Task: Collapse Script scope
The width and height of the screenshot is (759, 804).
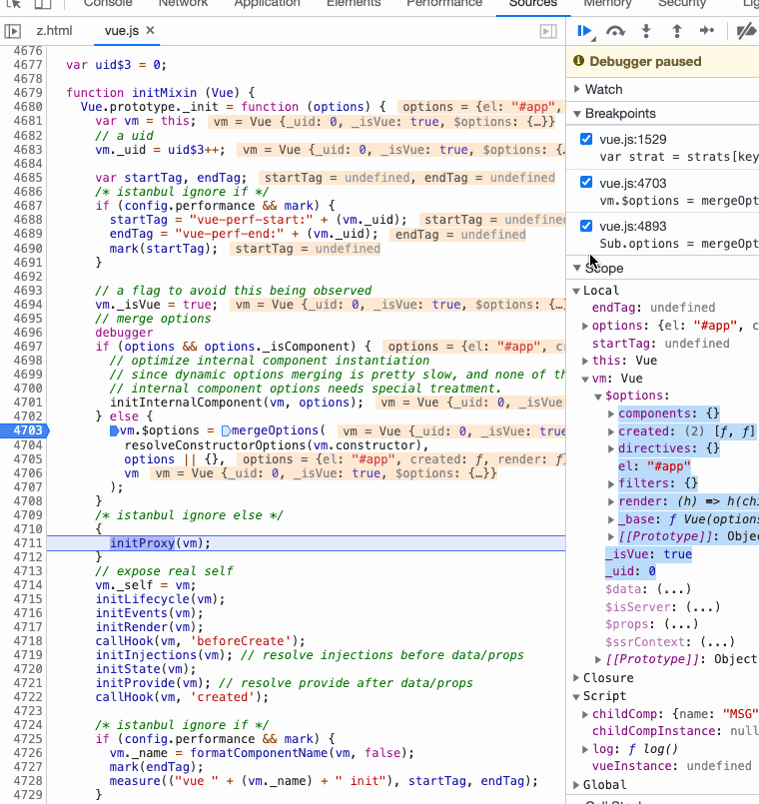Action: click(x=576, y=696)
